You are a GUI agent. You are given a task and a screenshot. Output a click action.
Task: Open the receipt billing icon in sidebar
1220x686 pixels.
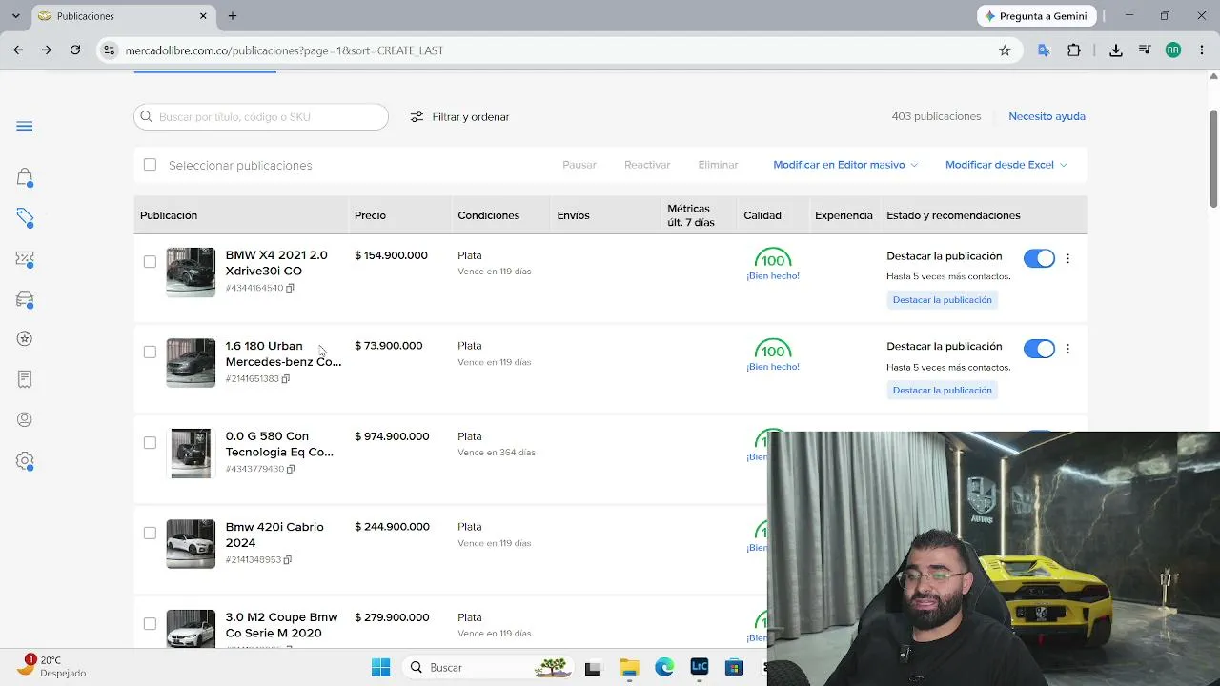click(x=25, y=379)
